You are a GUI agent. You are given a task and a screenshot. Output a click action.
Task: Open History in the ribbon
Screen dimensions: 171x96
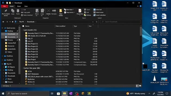tap(87, 15)
